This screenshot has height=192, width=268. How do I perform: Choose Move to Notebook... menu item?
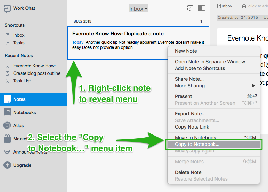point(213,137)
